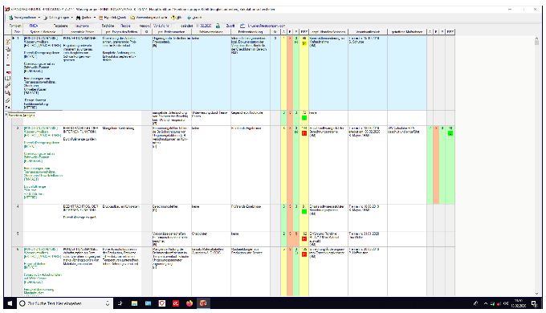
Task: Click the blue back arrow Zurück icon
Action: 189,18
